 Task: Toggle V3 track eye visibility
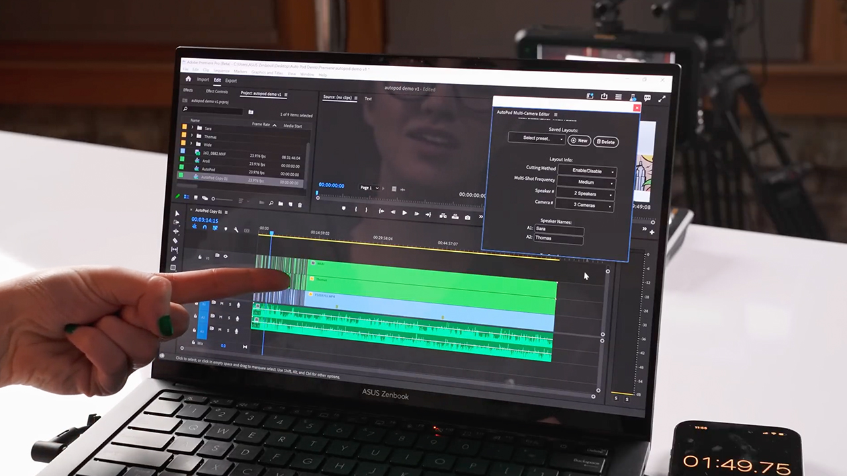(226, 257)
